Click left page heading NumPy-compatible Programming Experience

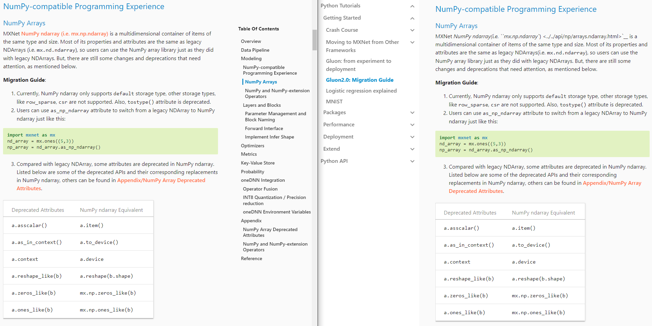pos(84,6)
